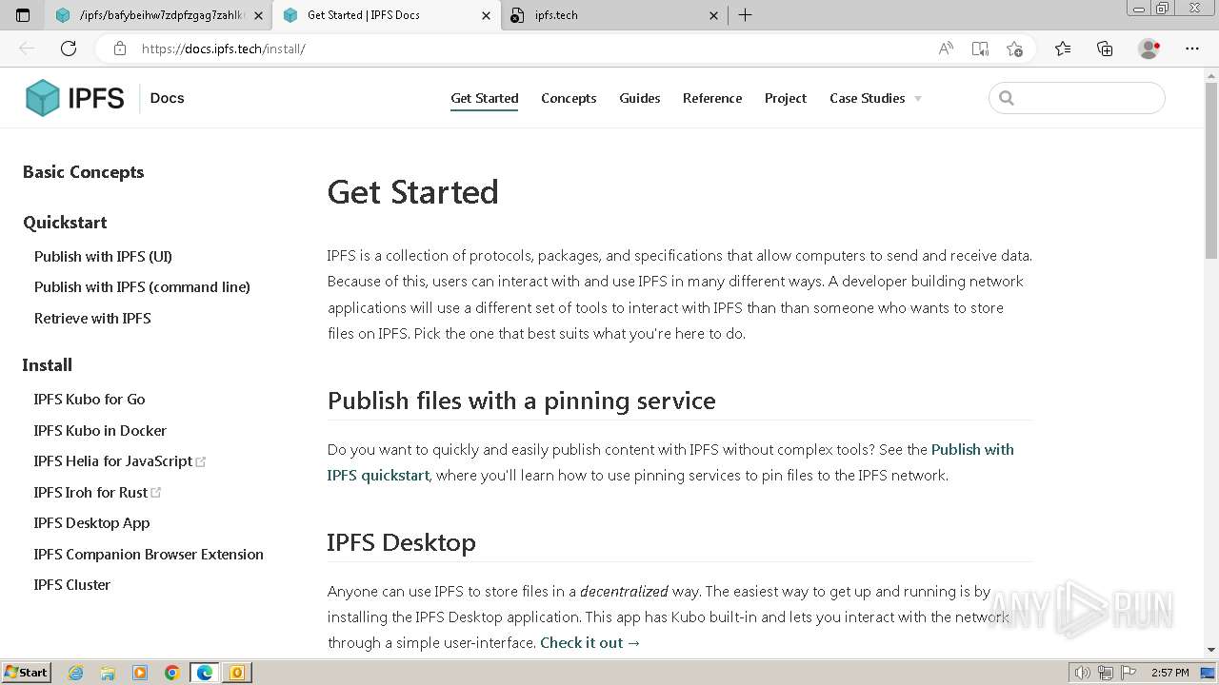1219x685 pixels.
Task: Open the tab actions menu icon
Action: pyautogui.click(x=23, y=15)
